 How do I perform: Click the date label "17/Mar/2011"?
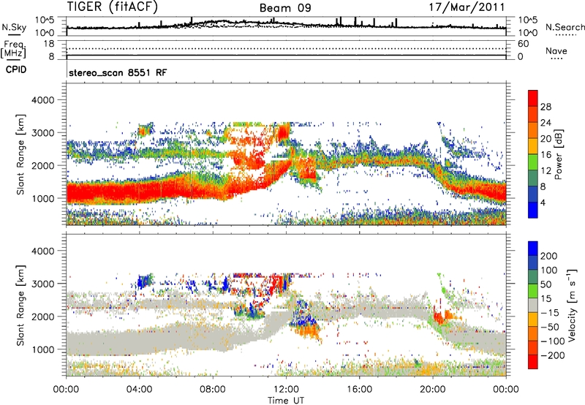tap(467, 7)
